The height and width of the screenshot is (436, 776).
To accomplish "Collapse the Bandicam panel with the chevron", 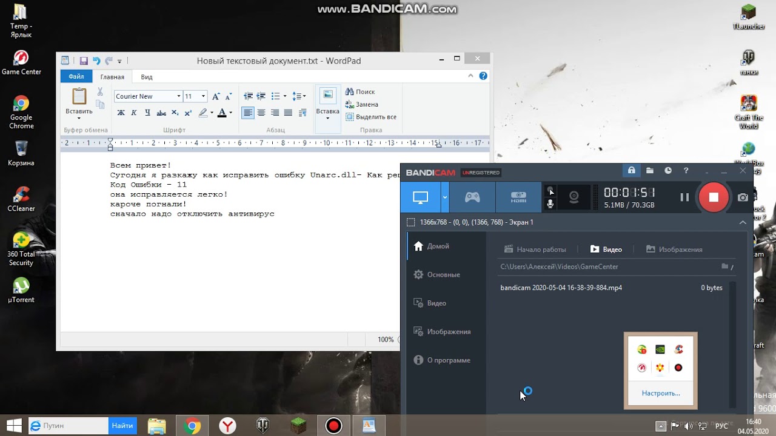I will pyautogui.click(x=743, y=222).
